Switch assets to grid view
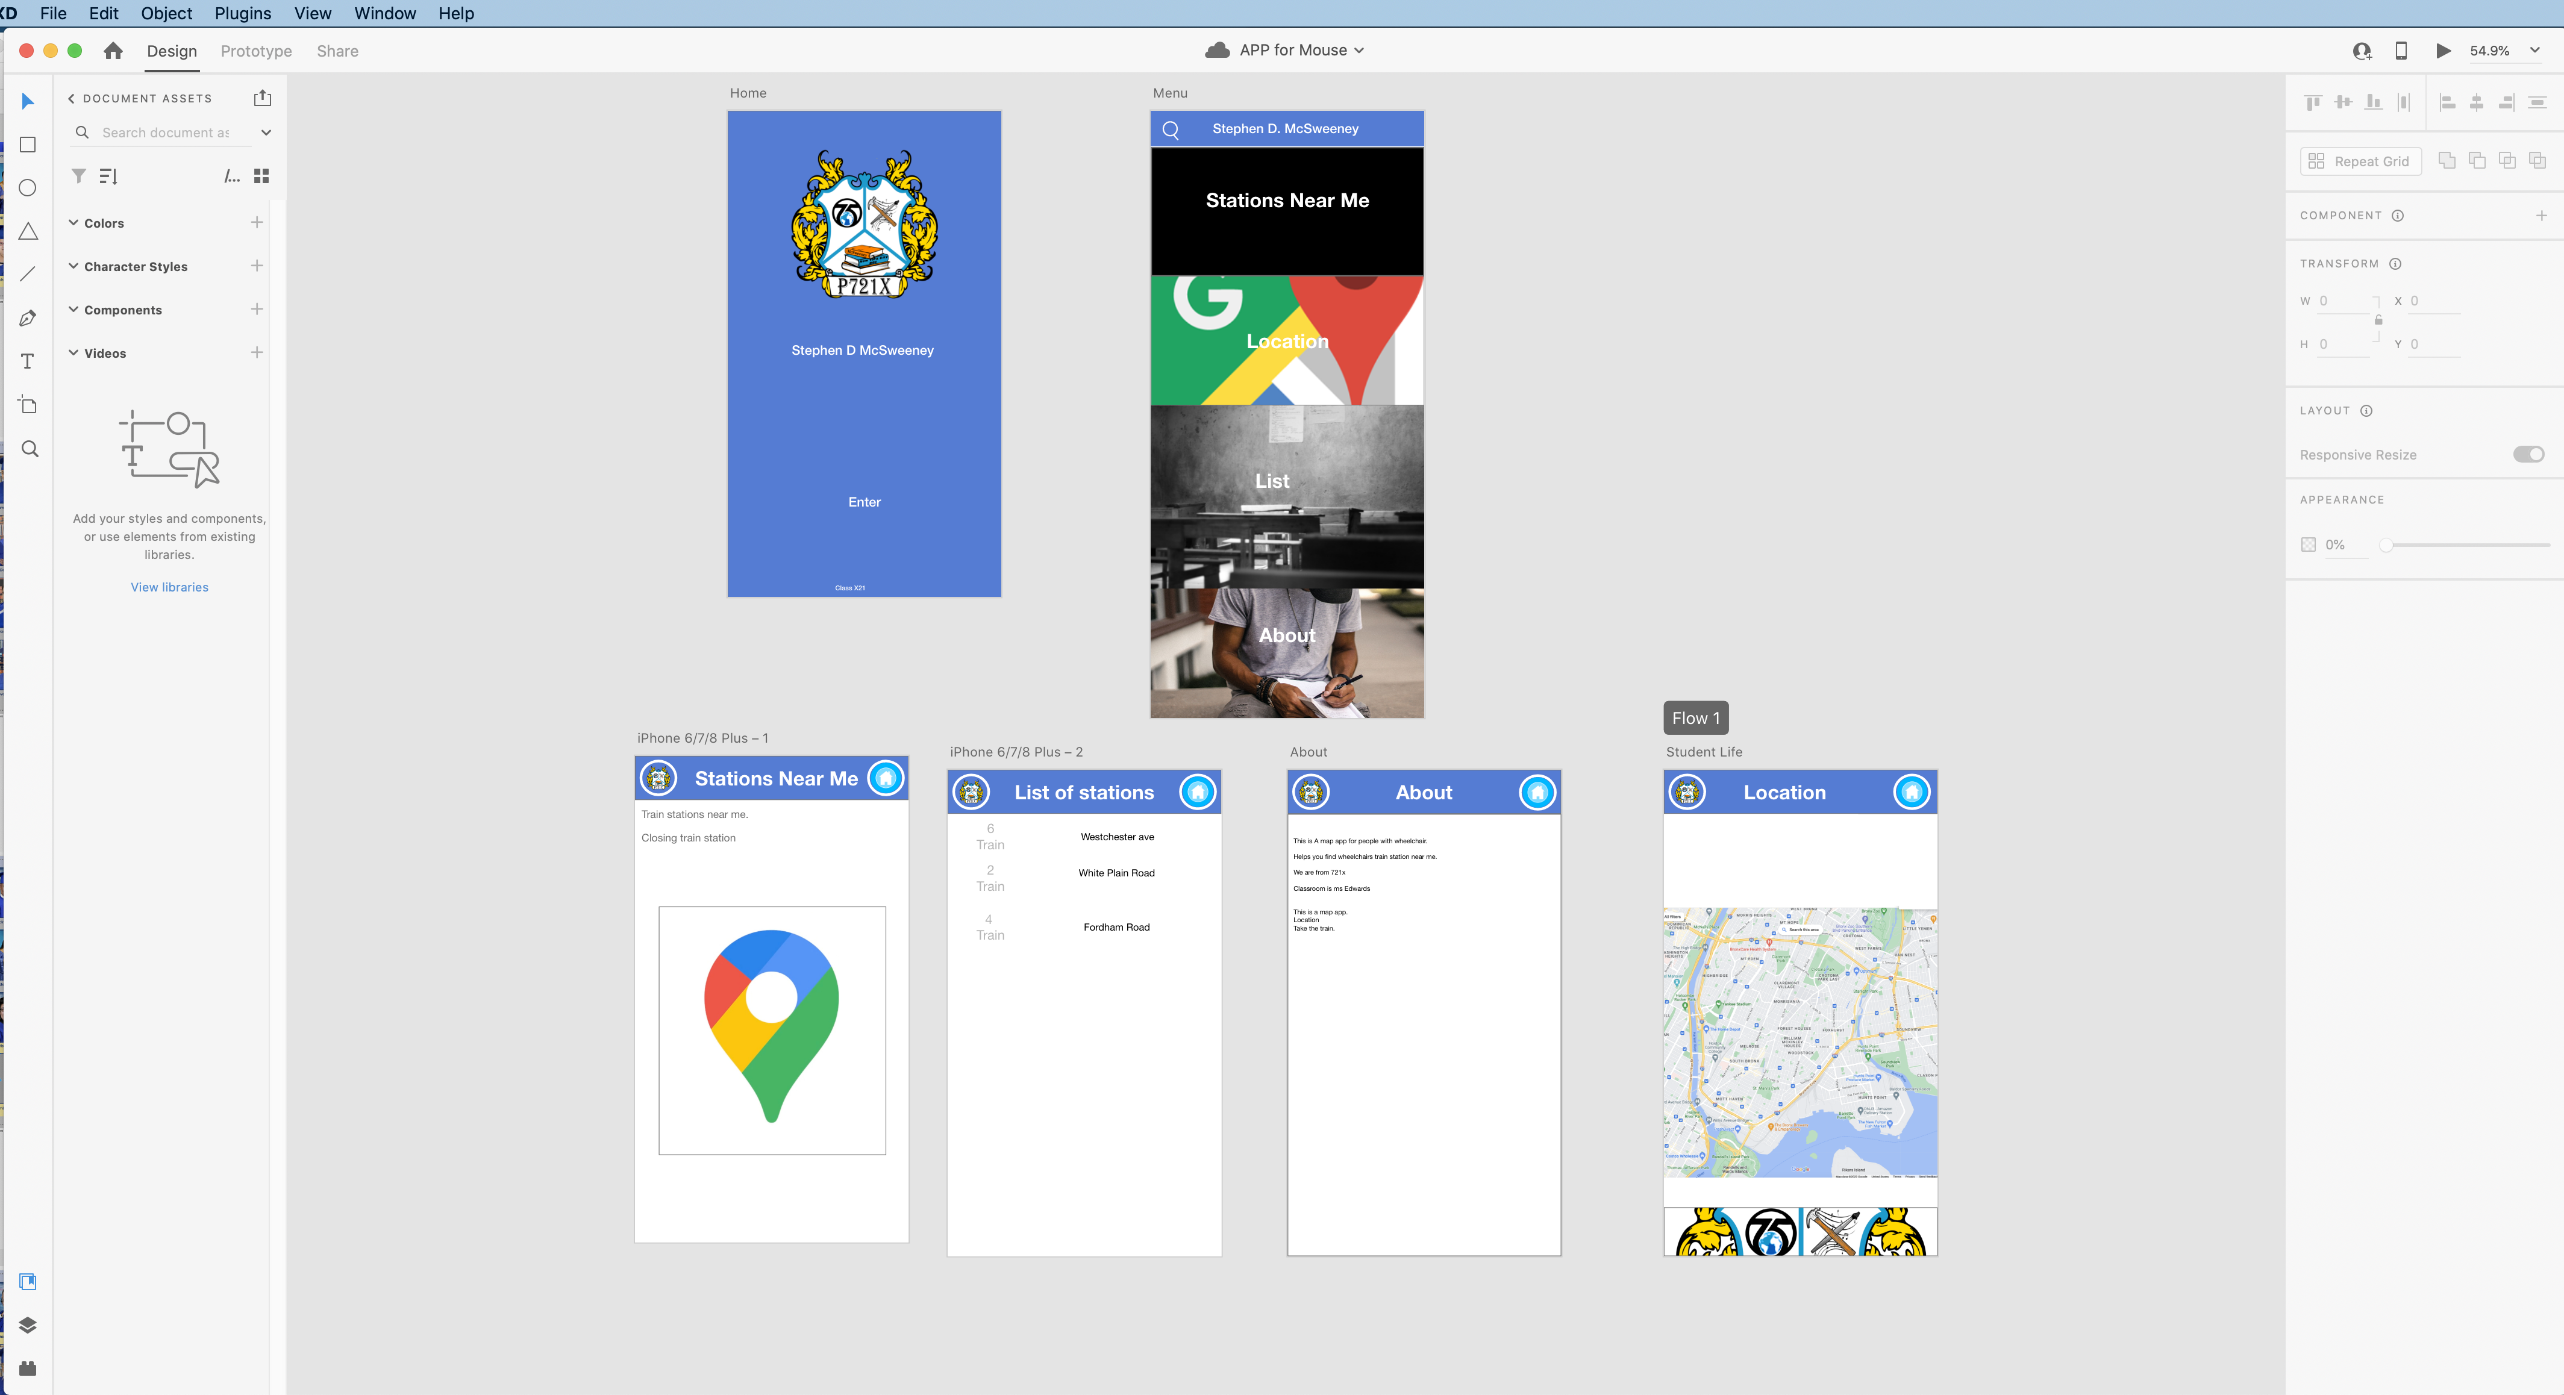The height and width of the screenshot is (1395, 2564). (x=262, y=176)
